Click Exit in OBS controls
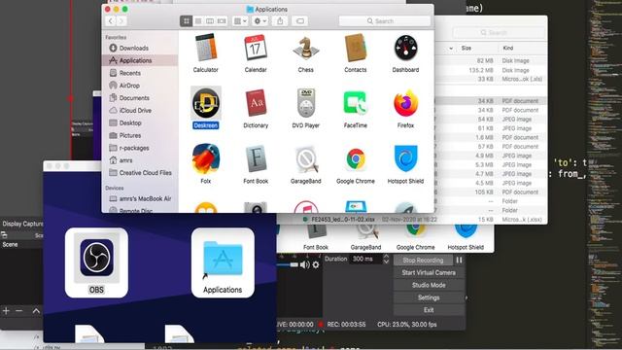Viewport: 622px width, 350px height. coord(429,310)
